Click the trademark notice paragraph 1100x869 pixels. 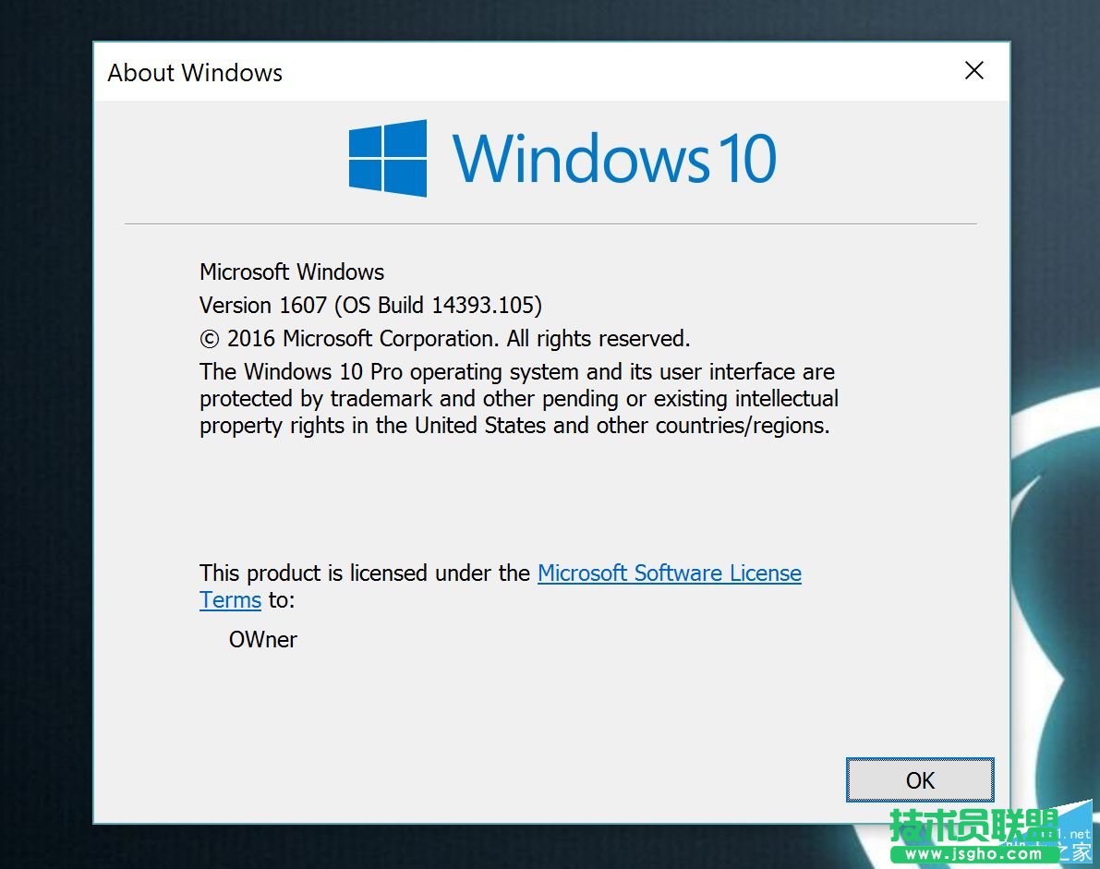pyautogui.click(x=517, y=398)
